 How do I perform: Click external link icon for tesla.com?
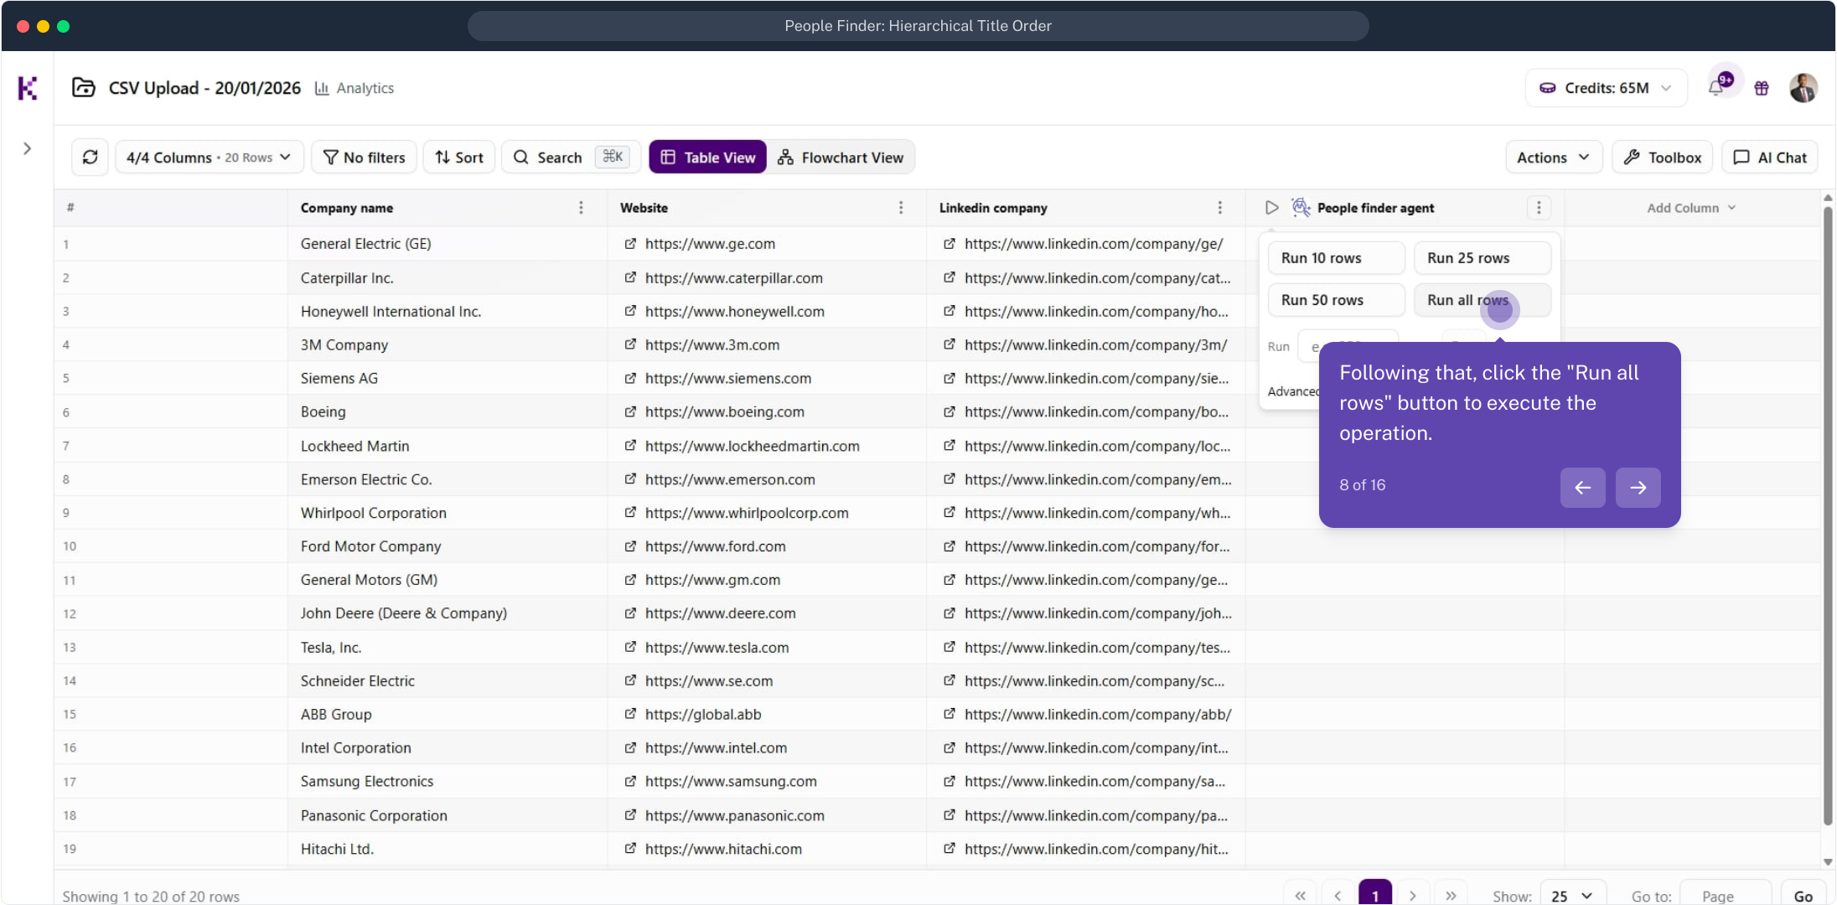[630, 647]
